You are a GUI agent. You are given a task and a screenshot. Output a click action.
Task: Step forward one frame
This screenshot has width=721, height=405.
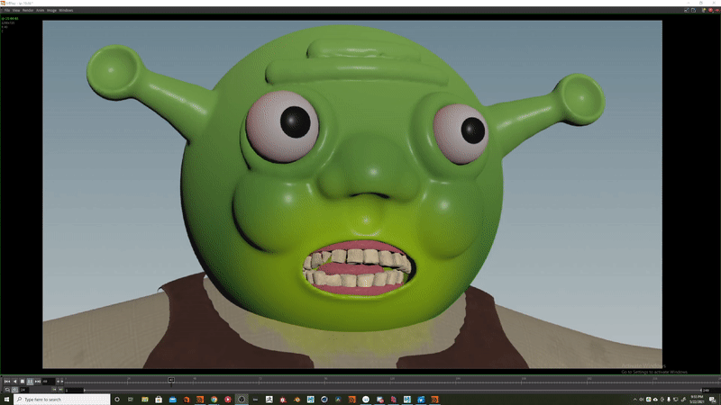point(62,382)
